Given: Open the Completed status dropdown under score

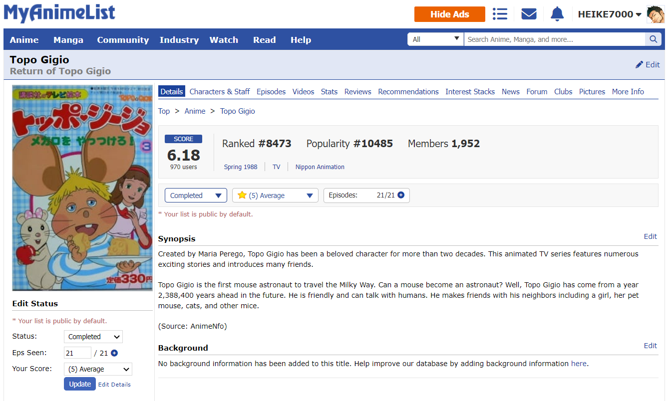Looking at the screenshot, I should point(196,196).
